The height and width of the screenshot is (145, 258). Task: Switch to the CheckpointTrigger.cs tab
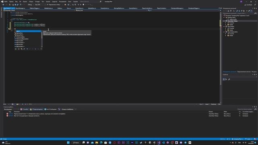[x=194, y=8]
